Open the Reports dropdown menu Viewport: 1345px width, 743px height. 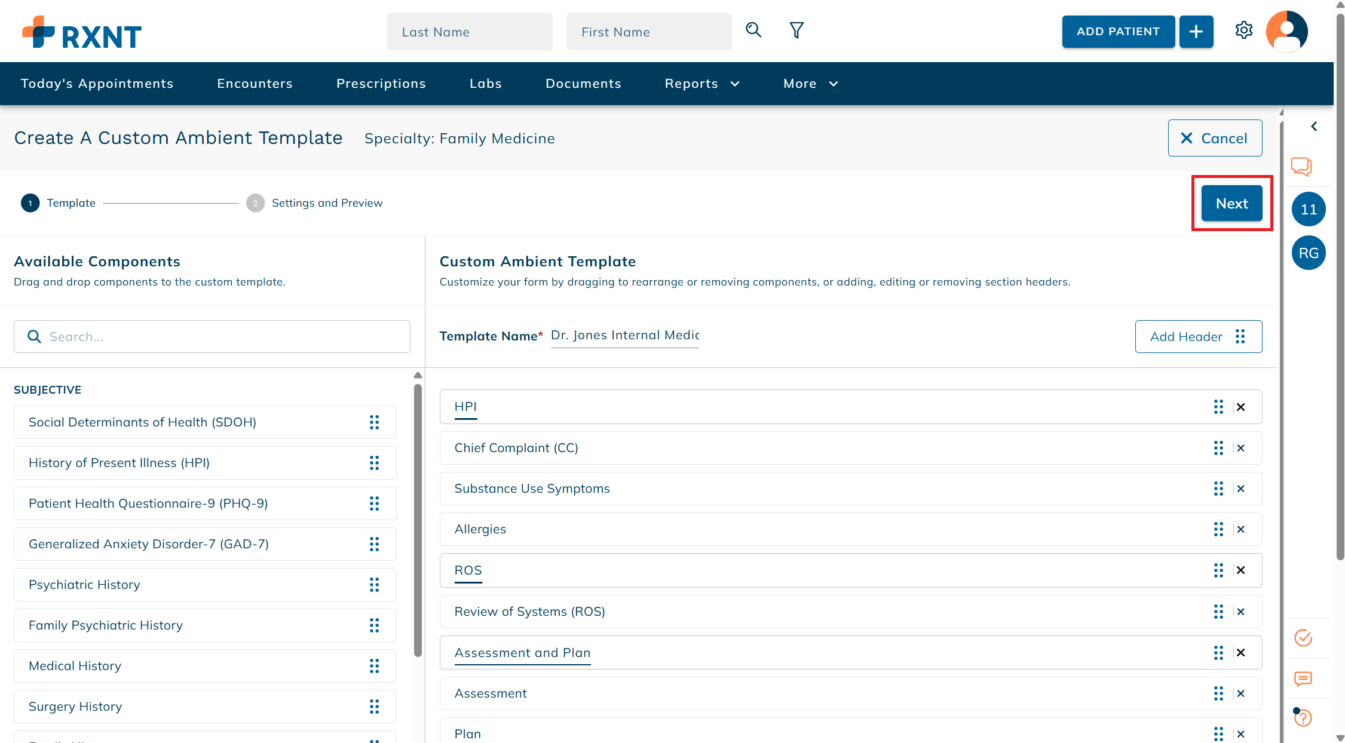(x=701, y=84)
